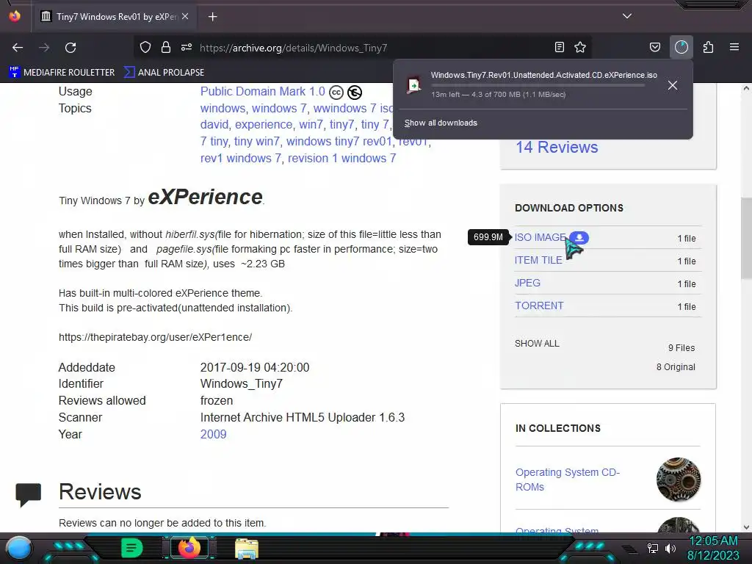Click the page vertical scrollbar thumb

746,237
